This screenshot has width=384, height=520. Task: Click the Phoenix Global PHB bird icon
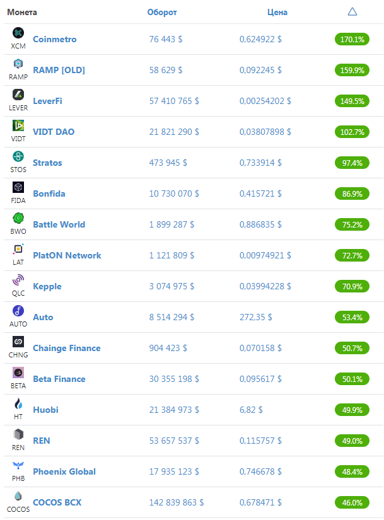coord(18,465)
